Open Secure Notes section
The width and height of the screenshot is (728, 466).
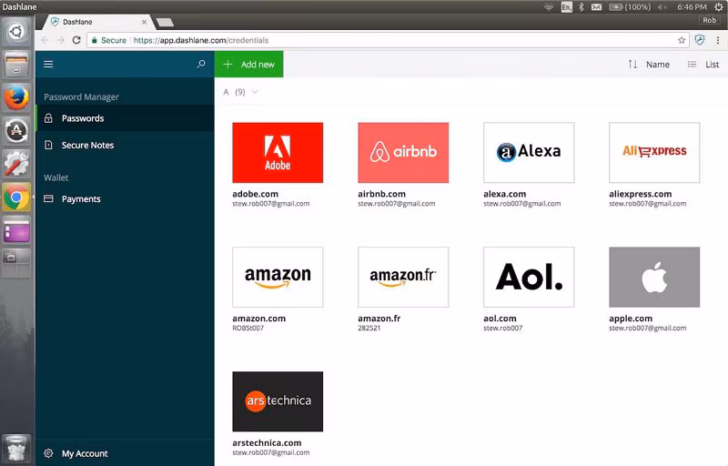click(x=125, y=145)
